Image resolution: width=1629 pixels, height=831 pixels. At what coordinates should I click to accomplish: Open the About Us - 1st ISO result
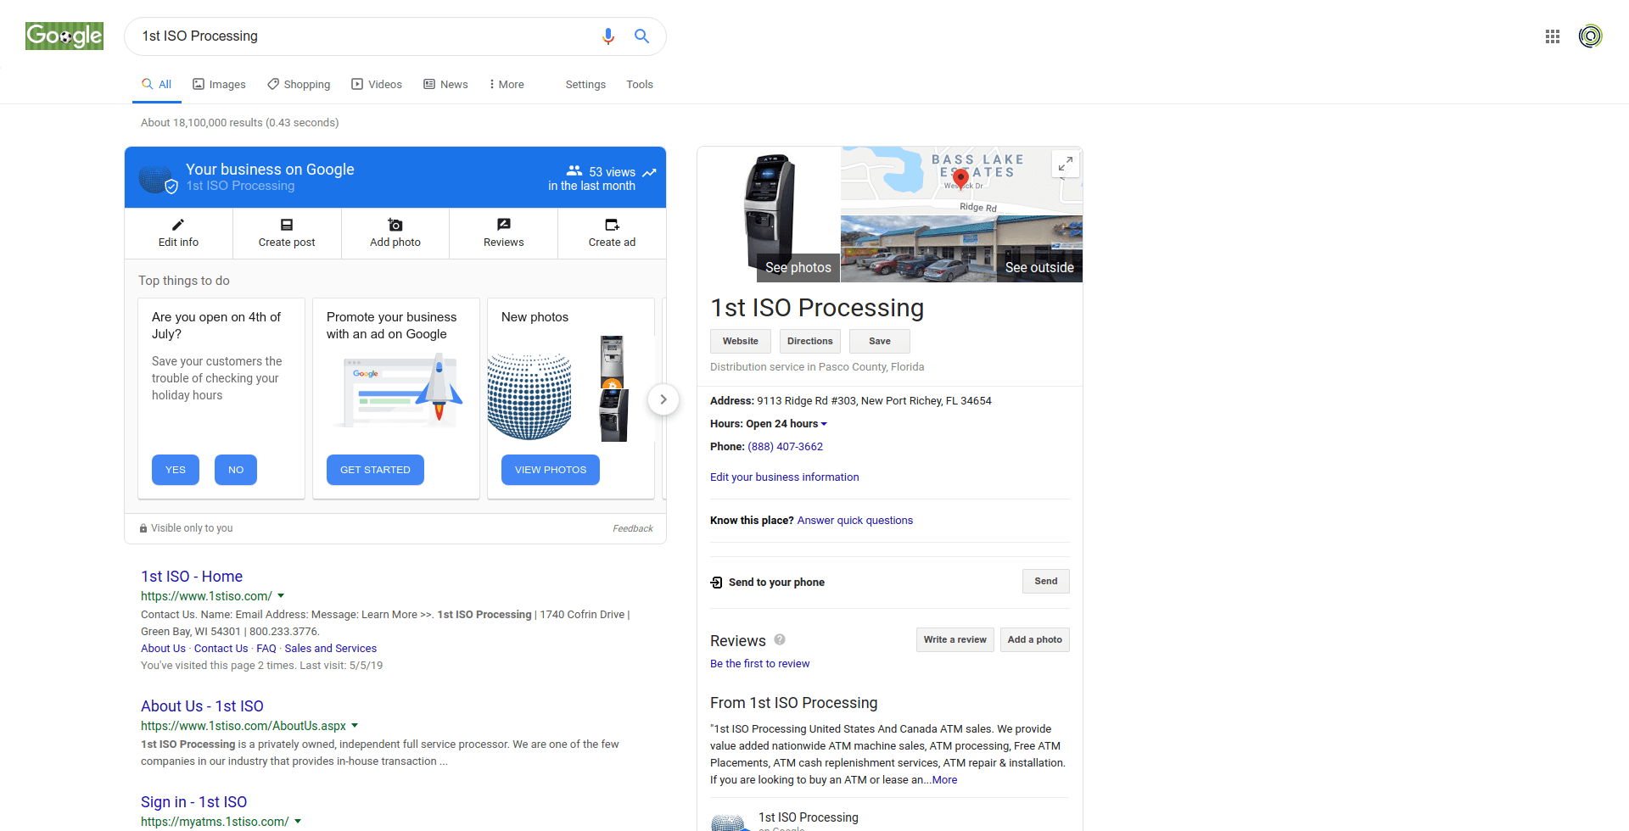pos(202,706)
